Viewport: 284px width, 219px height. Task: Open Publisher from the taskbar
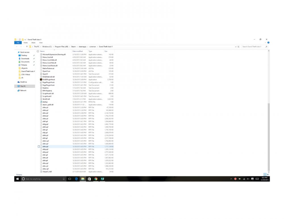[x=102, y=179]
